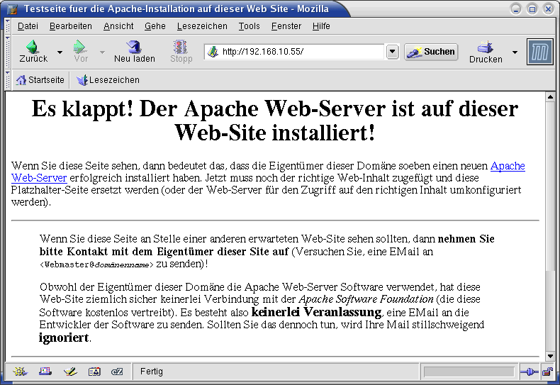The image size is (560, 385).
Task: Reload the page with Neu laden
Action: coord(134,52)
